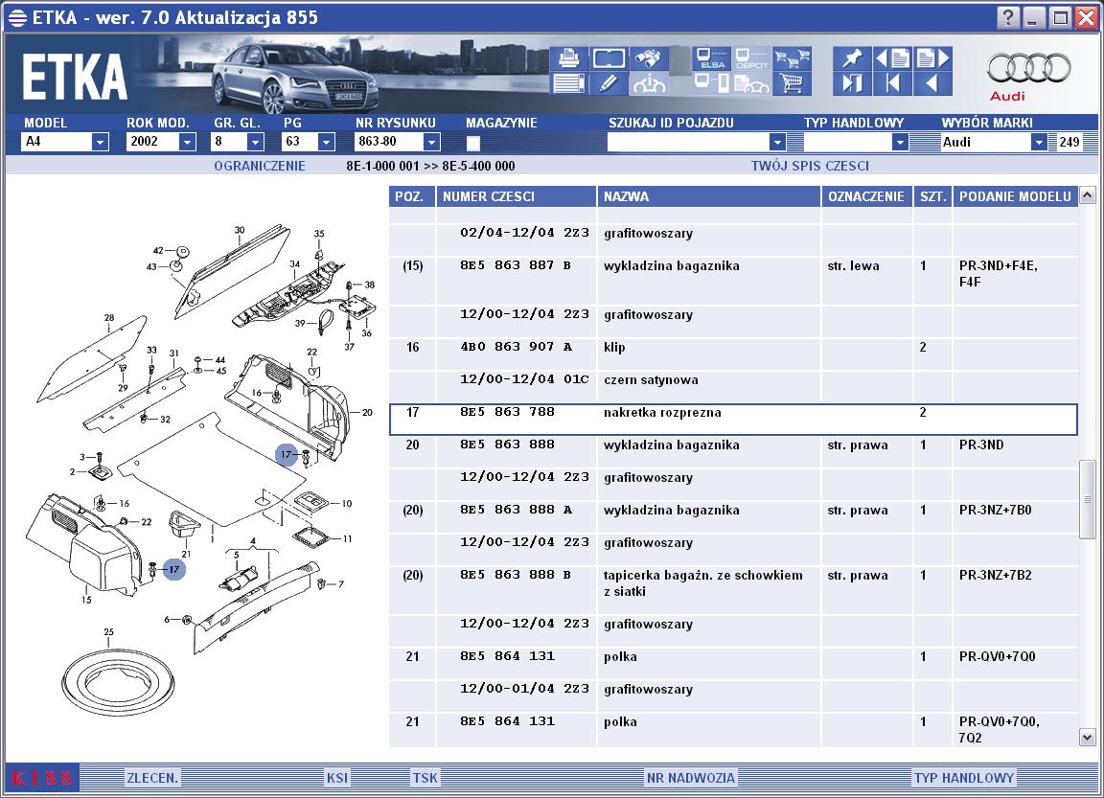Image resolution: width=1104 pixels, height=798 pixels.
Task: Open the WYBÓR MARKI dropdown showing Audi
Action: click(1039, 142)
